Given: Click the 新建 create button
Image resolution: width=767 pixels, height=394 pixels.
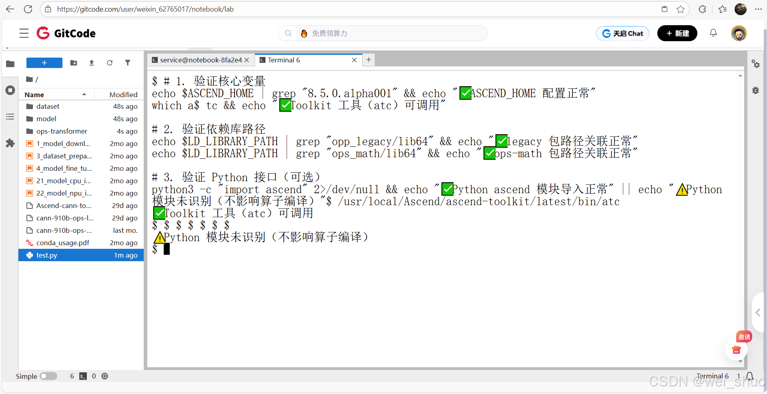Looking at the screenshot, I should [x=677, y=33].
